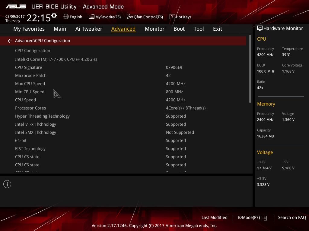
Task: Click the 22:15 clock time
Action: [x=39, y=18]
